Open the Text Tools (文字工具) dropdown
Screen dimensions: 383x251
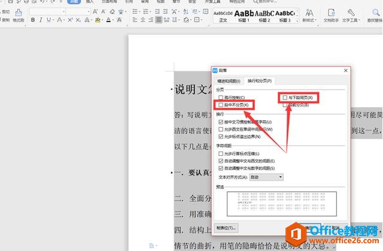click(351, 16)
